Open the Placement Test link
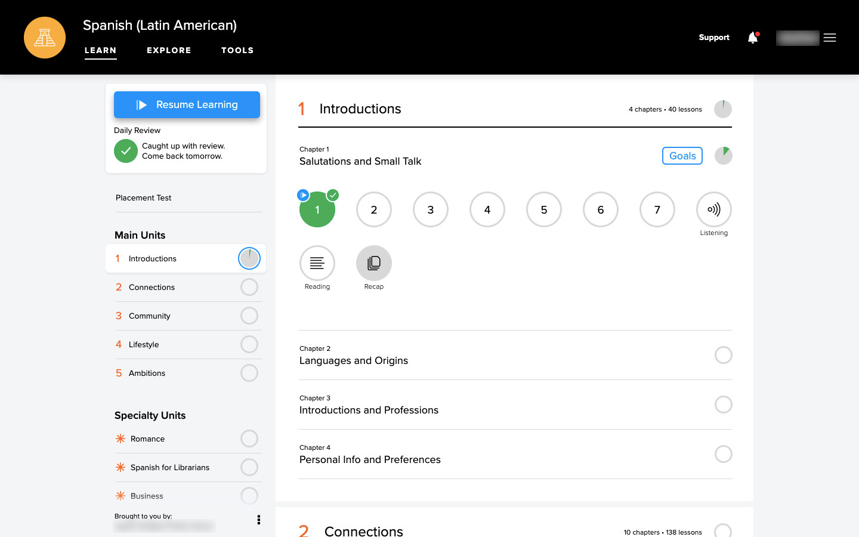Viewport: 859px width, 537px height. (x=143, y=197)
